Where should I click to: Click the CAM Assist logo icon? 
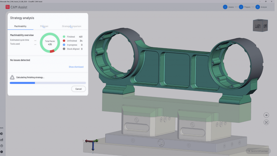pos(8,7)
